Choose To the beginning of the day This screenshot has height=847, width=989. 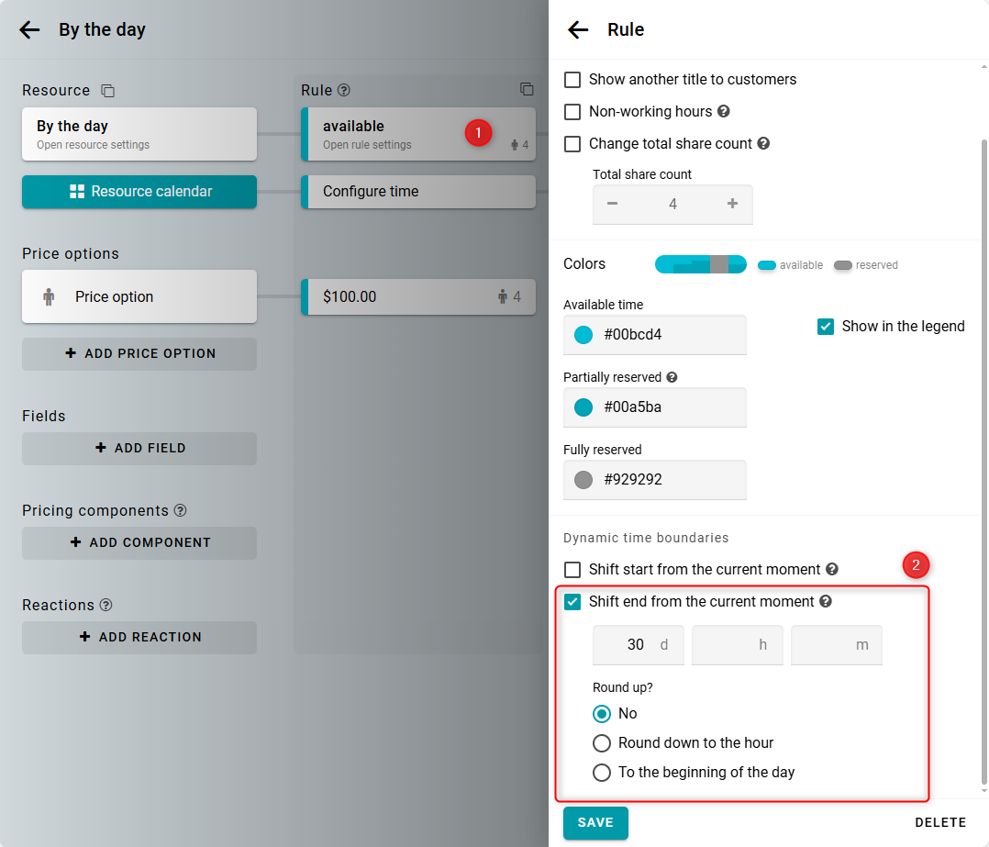(602, 773)
